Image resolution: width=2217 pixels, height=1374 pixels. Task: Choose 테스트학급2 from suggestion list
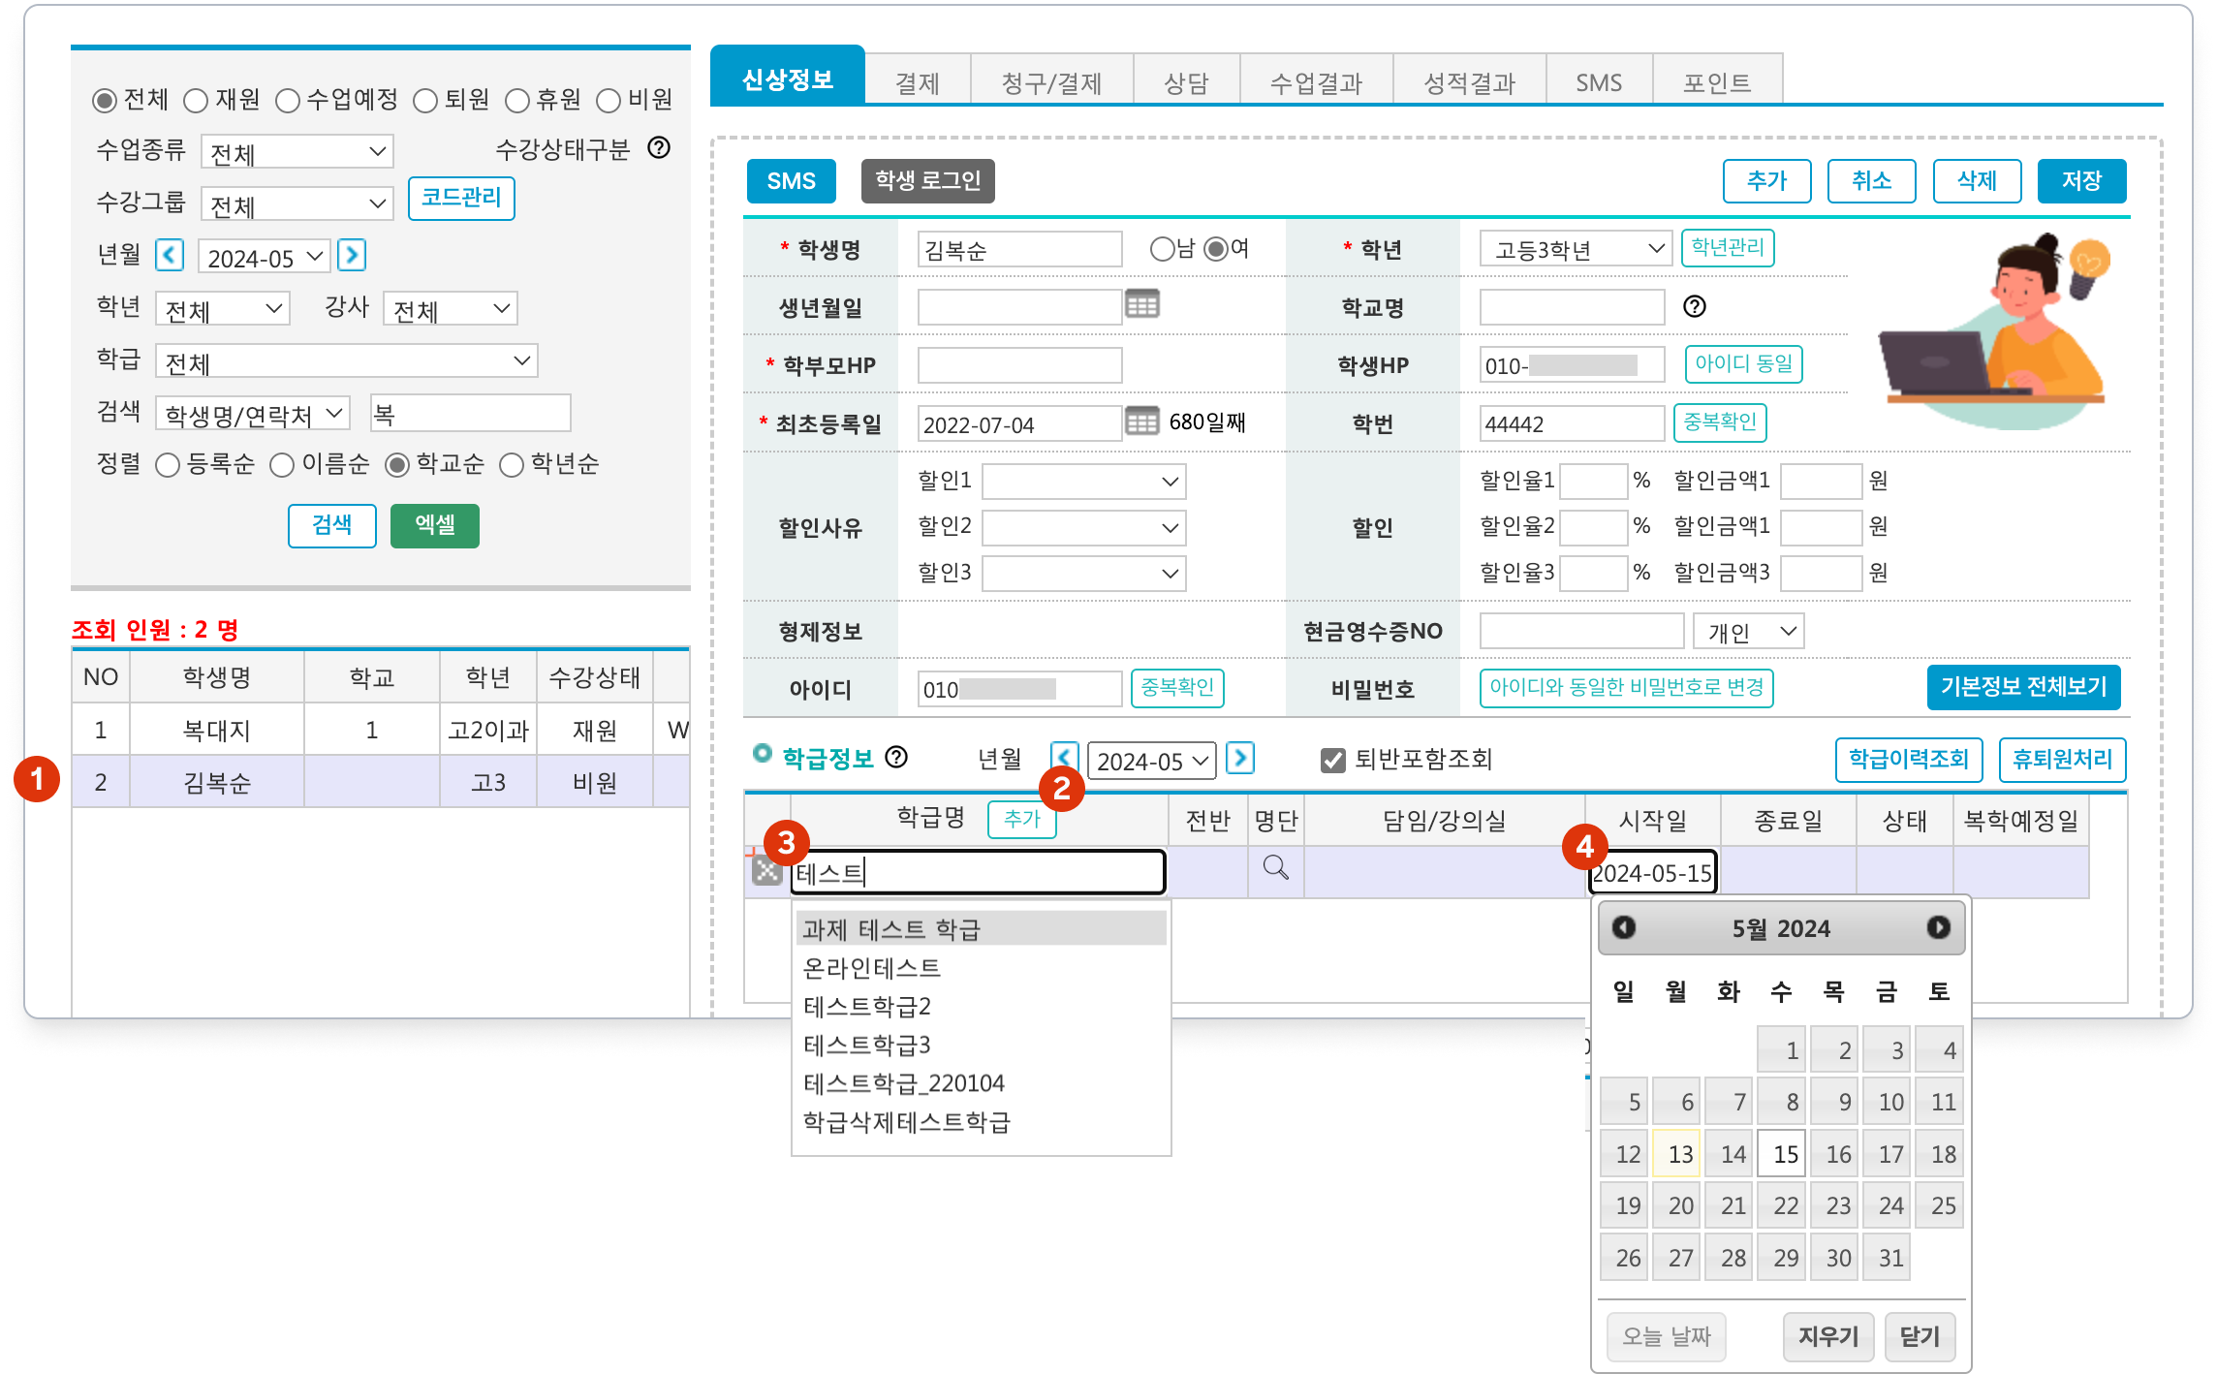tap(866, 1007)
